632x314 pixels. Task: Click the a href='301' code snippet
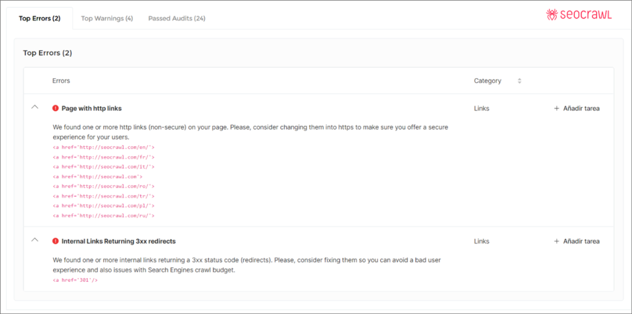75,280
